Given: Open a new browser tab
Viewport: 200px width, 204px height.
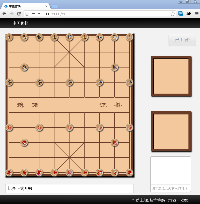Looking at the screenshot, I should pos(54,6).
